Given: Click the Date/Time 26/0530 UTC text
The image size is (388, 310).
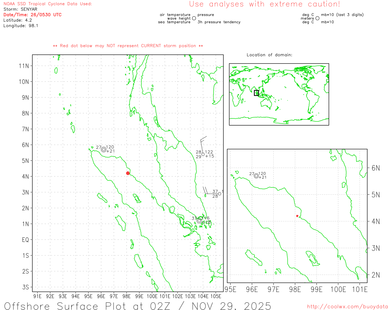Looking at the screenshot, I should 32,15.
